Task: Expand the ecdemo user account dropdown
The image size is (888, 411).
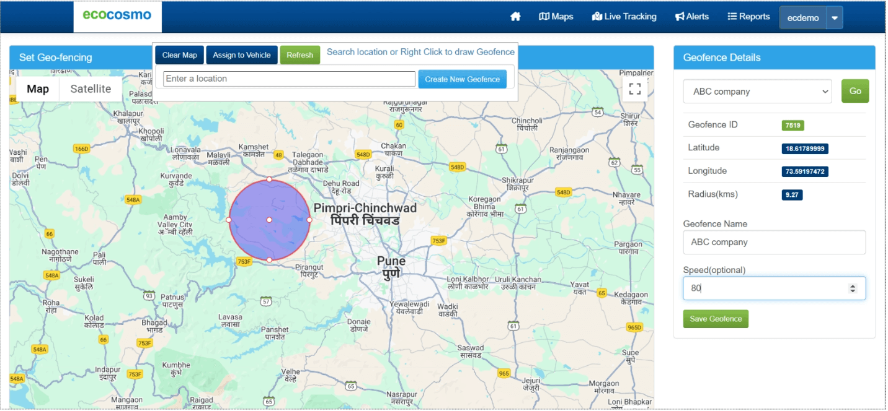Action: coord(803,17)
